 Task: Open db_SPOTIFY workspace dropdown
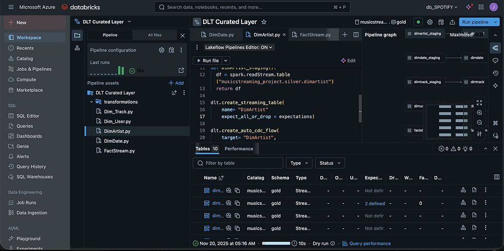[x=441, y=7]
